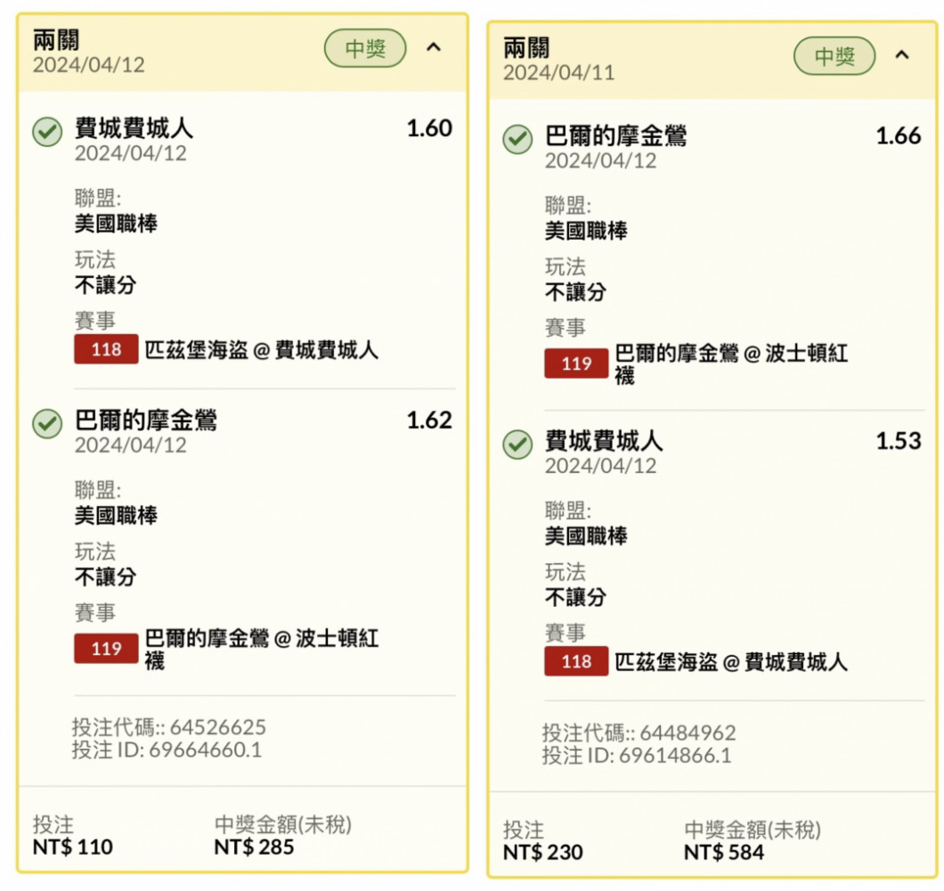
Task: Click 費城費城人 pick with odds 1.53
Action: [x=604, y=441]
